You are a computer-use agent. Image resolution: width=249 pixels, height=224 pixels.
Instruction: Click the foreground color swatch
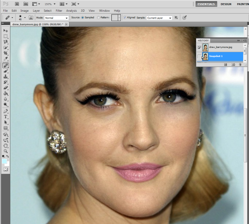pyautogui.click(x=4, y=161)
